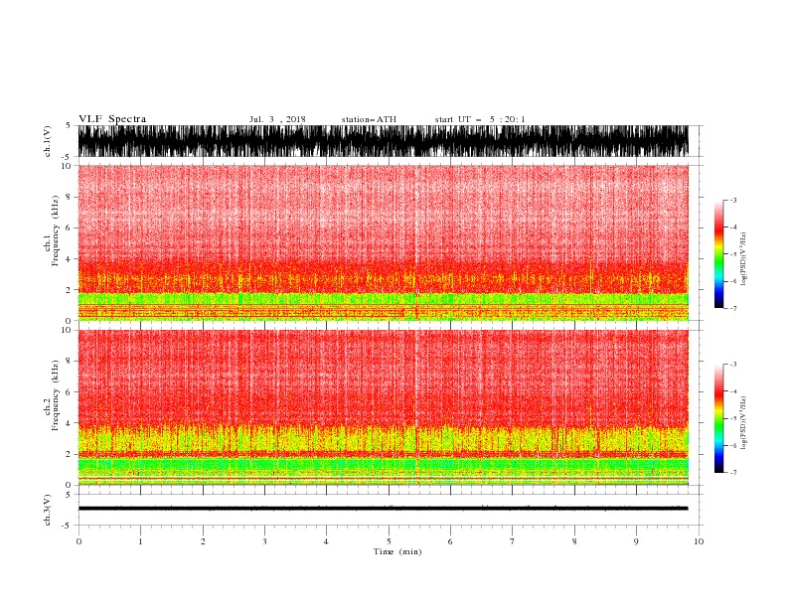Click the "10" kHz tick on ch.2 frequency axis
Image resolution: width=787 pixels, height=608 pixels.
pos(67,330)
